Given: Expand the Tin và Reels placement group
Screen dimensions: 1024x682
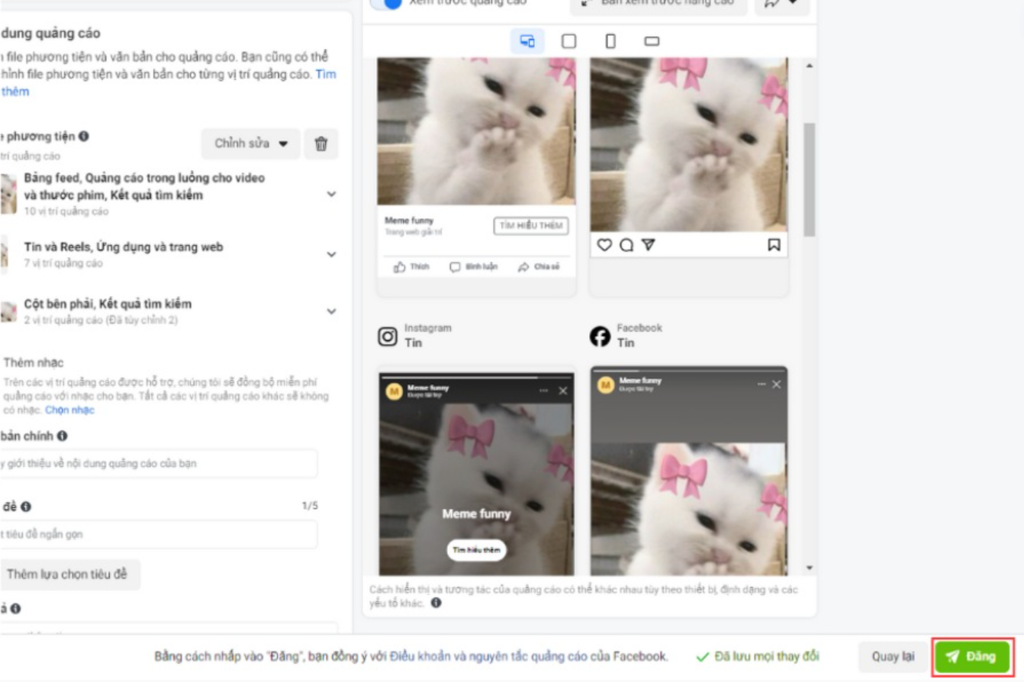Looking at the screenshot, I should click(331, 254).
